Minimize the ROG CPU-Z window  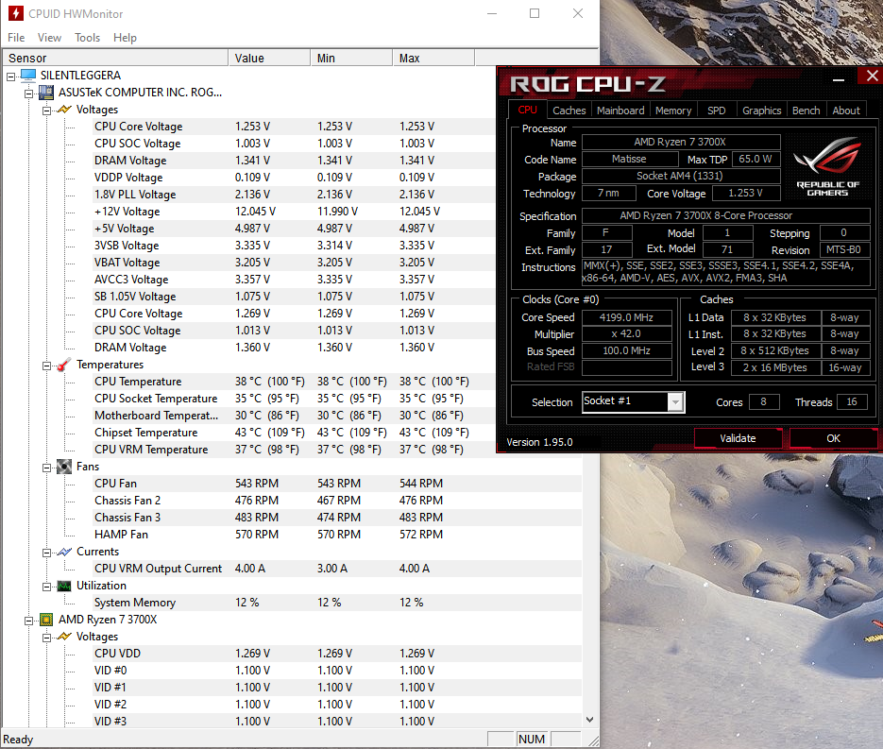point(839,79)
